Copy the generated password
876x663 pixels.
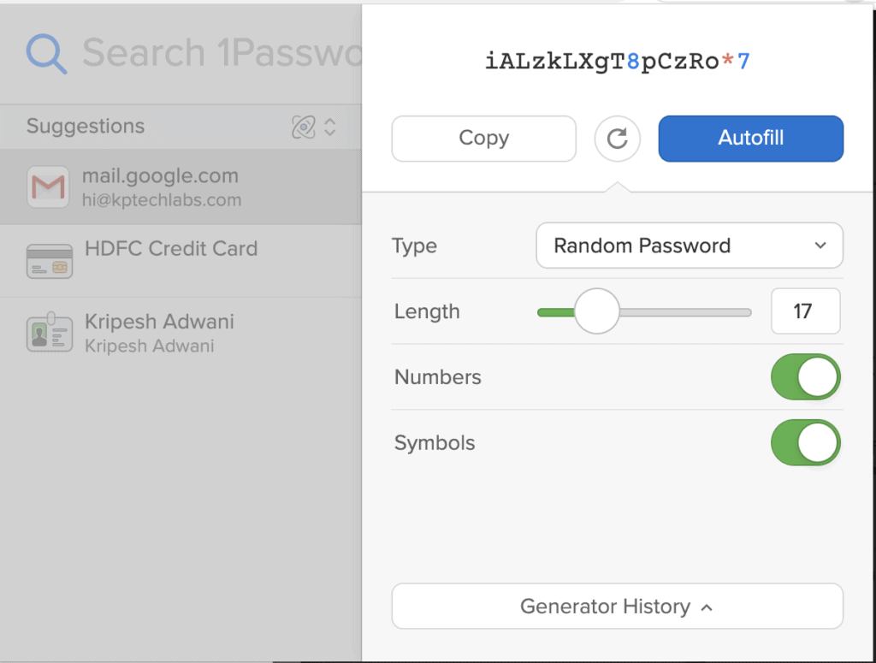pos(483,139)
